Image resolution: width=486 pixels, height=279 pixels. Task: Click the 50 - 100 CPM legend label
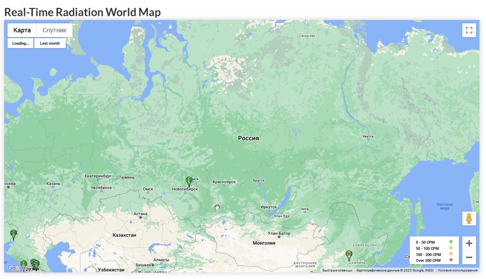tap(427, 248)
